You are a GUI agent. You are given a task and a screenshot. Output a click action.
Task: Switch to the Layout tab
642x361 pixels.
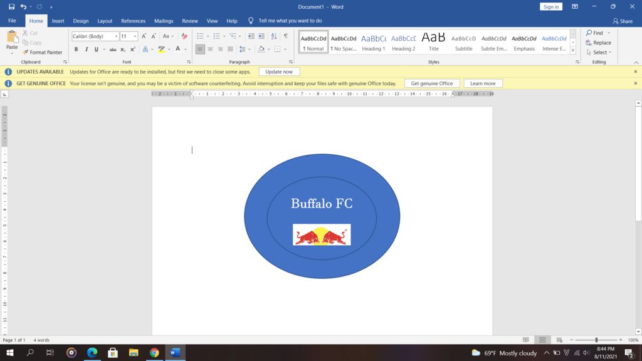point(105,21)
